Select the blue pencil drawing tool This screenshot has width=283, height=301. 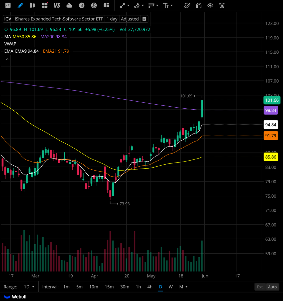(20, 5)
